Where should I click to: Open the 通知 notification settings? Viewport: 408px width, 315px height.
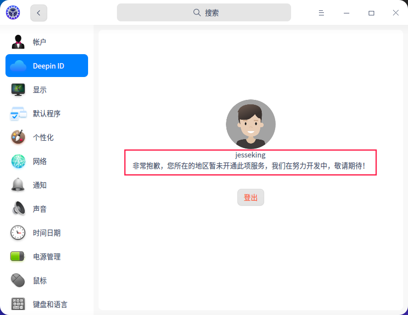[47, 185]
